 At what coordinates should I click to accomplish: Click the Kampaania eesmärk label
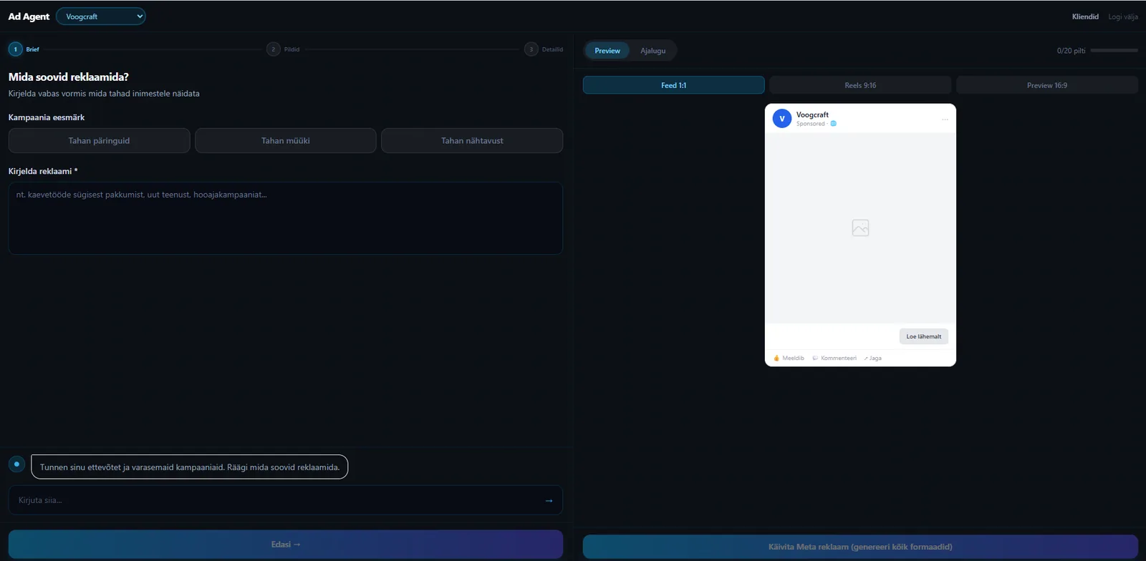[47, 117]
